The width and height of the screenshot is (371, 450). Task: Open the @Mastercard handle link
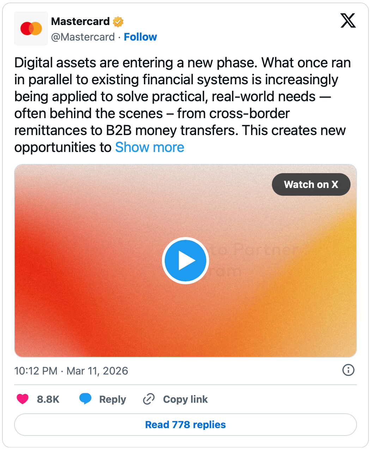(x=83, y=37)
